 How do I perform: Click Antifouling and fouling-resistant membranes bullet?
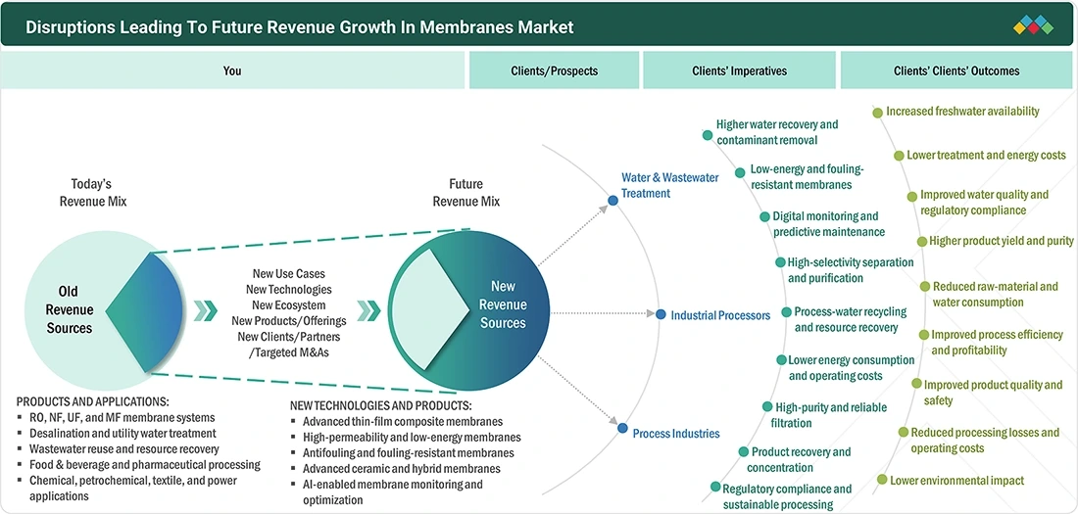tap(409, 453)
